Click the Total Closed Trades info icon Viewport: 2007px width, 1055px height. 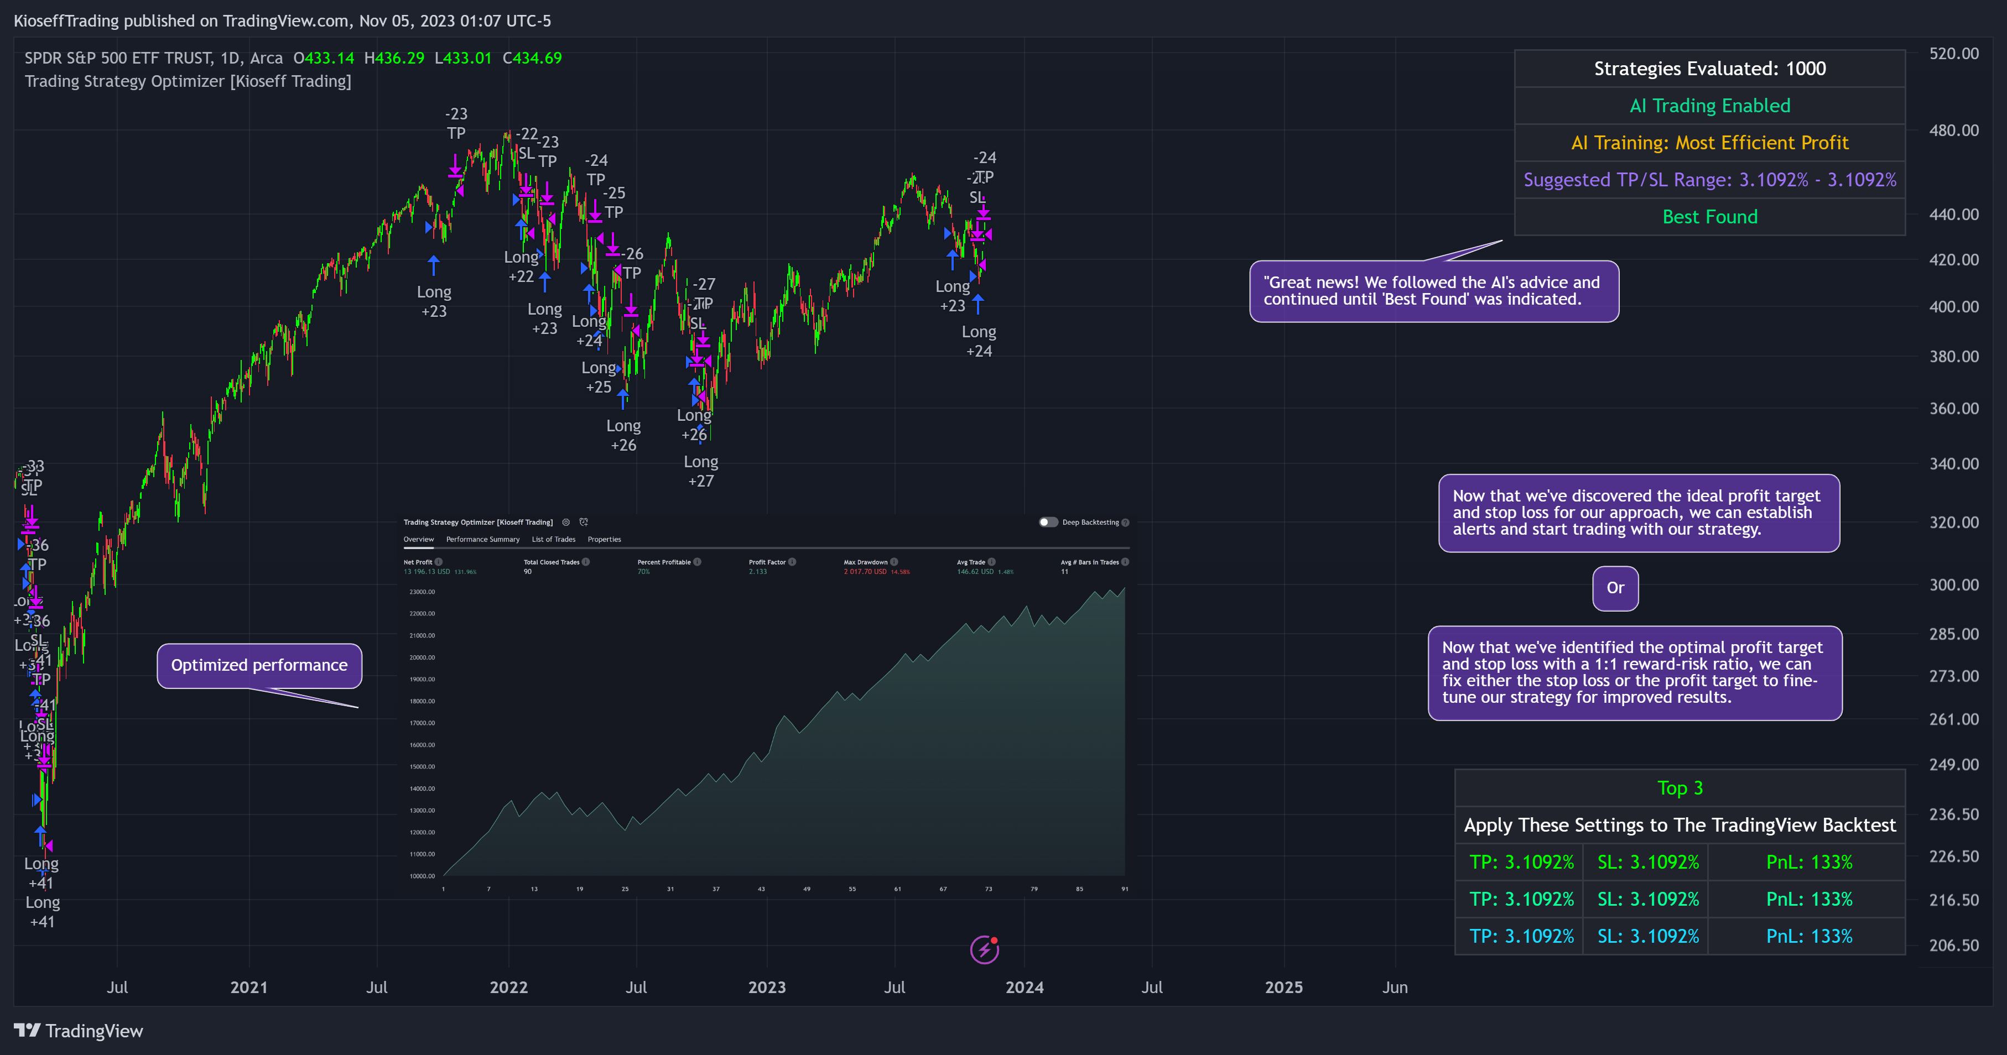pos(586,561)
